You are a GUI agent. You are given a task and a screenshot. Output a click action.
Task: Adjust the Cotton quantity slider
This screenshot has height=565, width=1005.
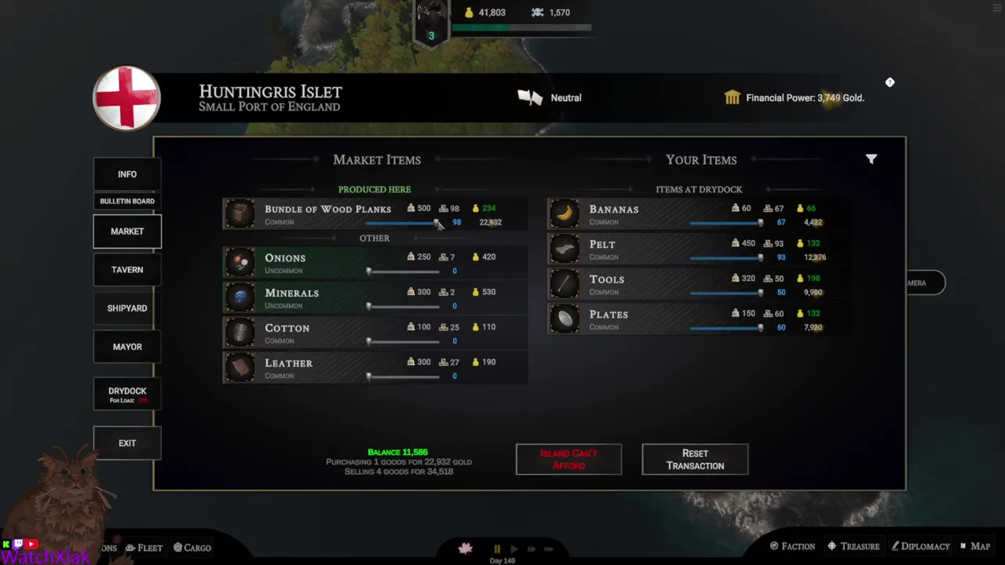[x=404, y=341]
